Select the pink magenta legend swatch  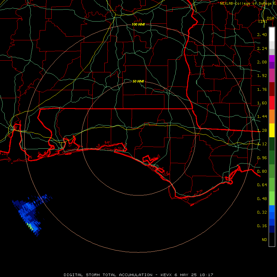(272, 75)
